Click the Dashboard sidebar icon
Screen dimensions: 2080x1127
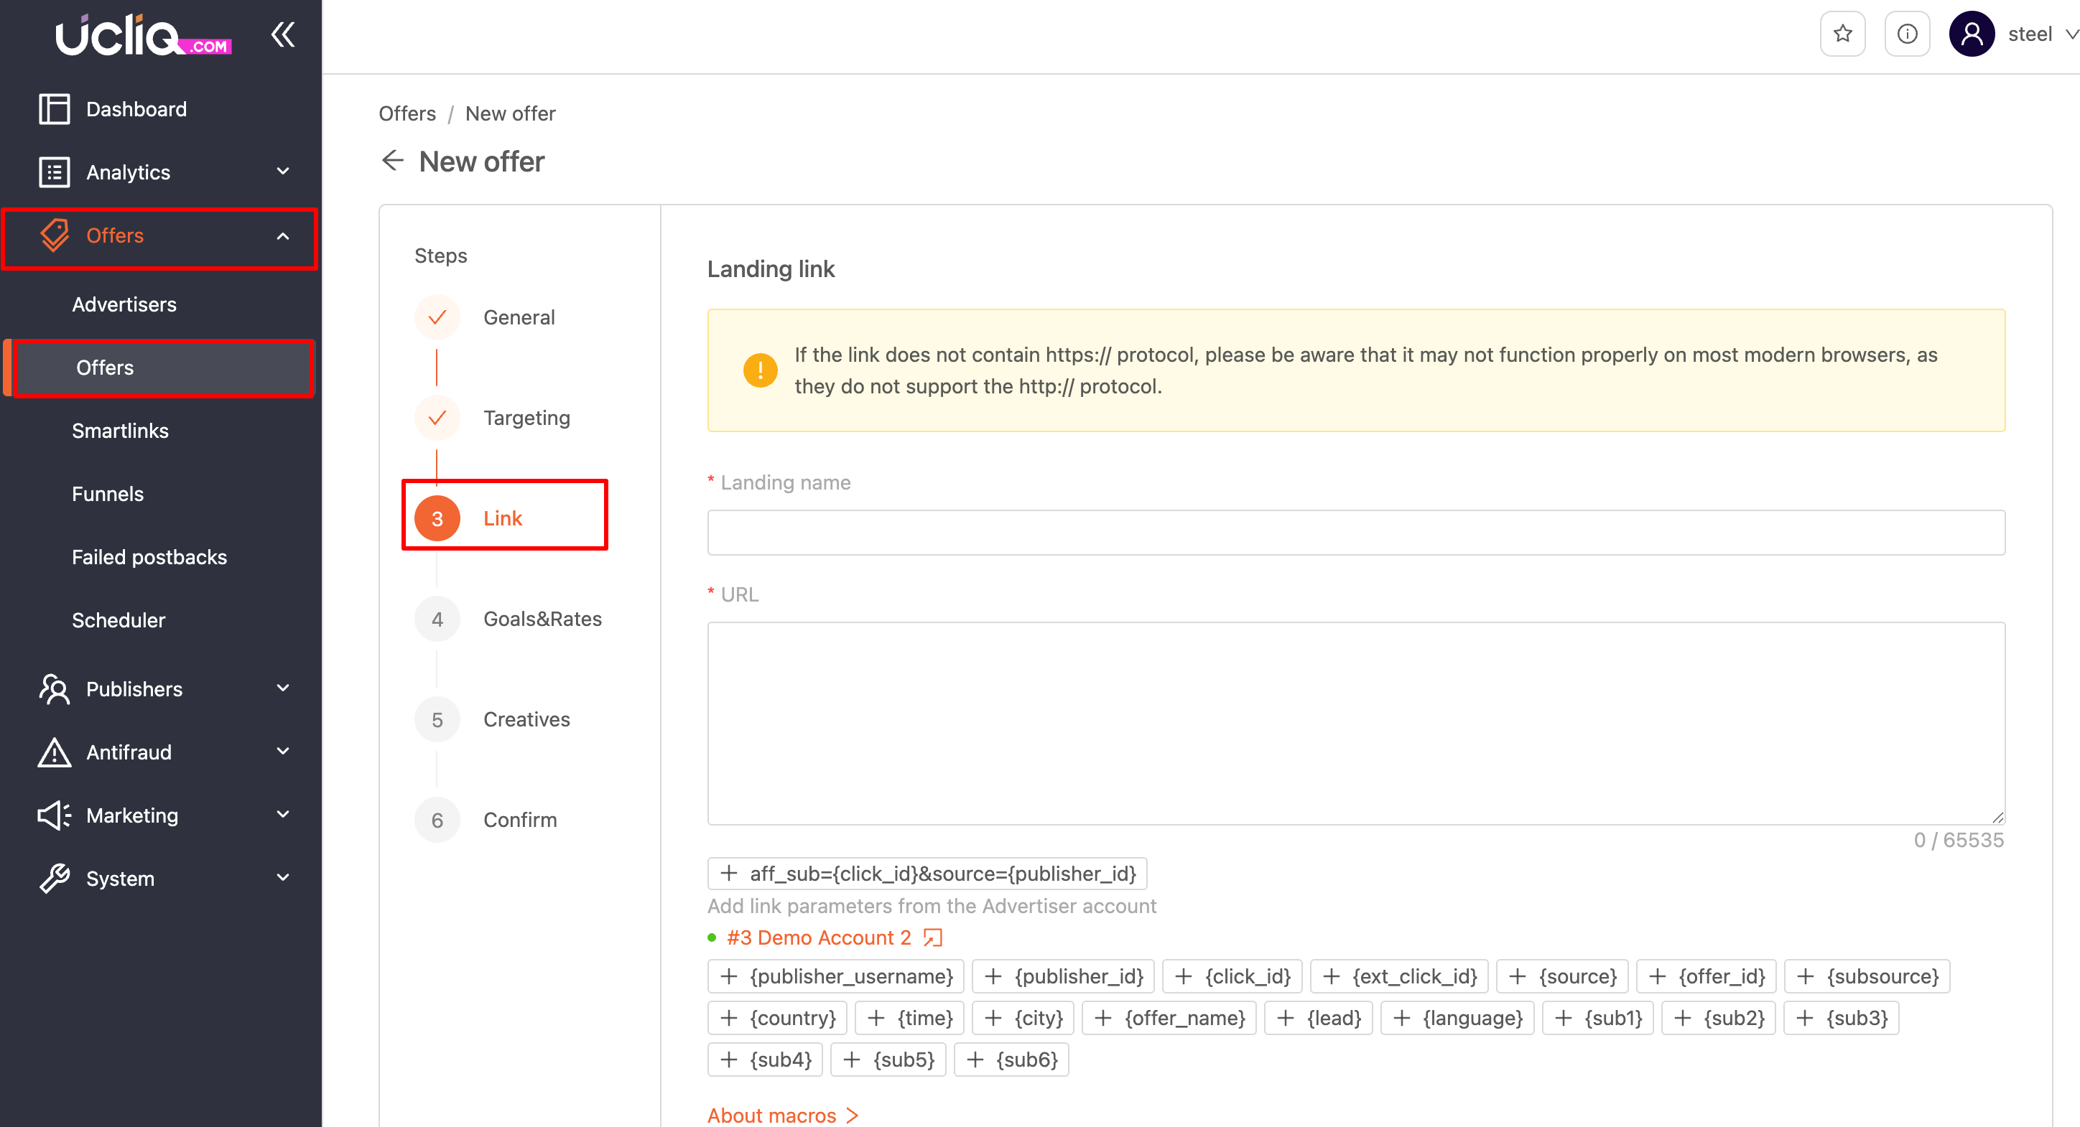tap(54, 109)
